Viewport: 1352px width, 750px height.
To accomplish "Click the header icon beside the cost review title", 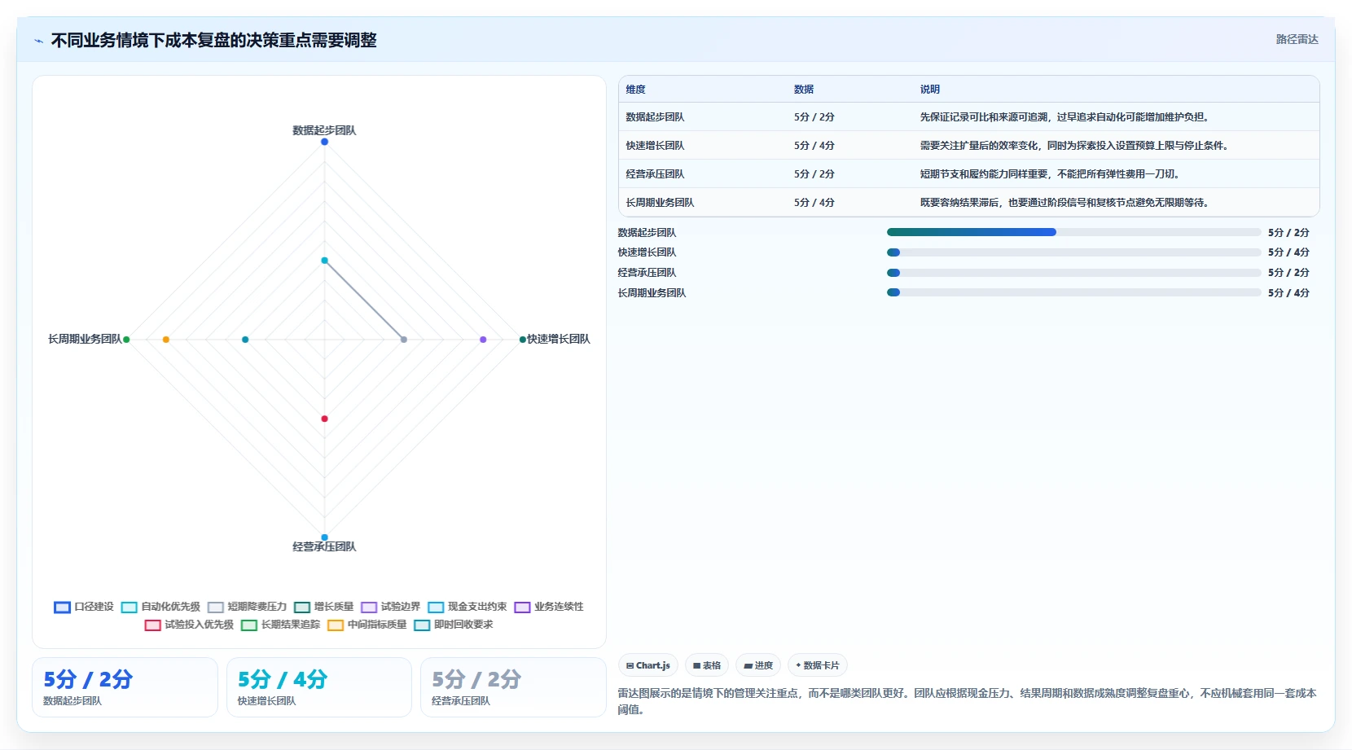I will tap(38, 41).
